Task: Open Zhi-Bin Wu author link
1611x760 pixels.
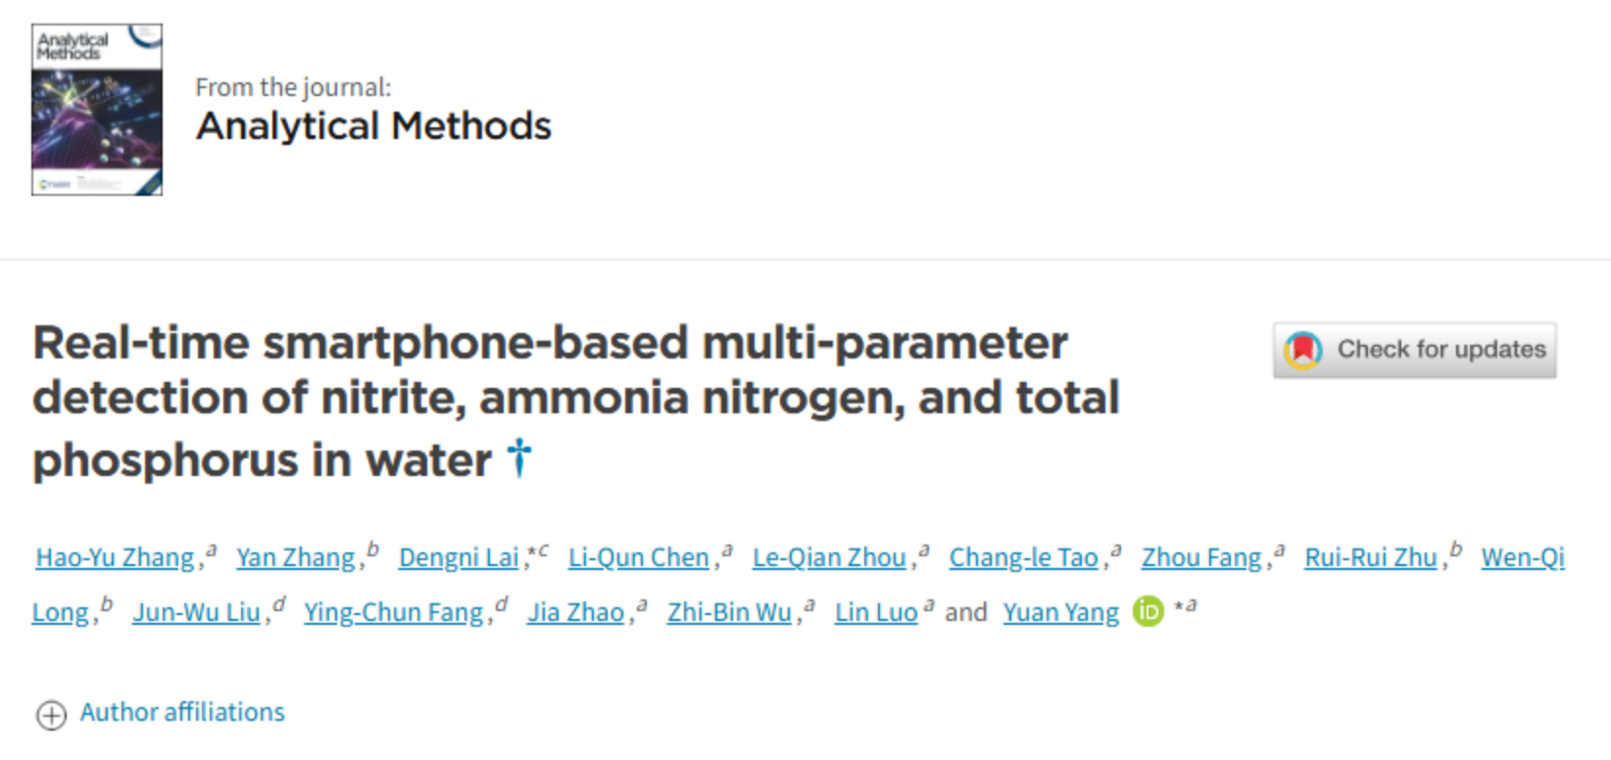Action: pos(729,612)
